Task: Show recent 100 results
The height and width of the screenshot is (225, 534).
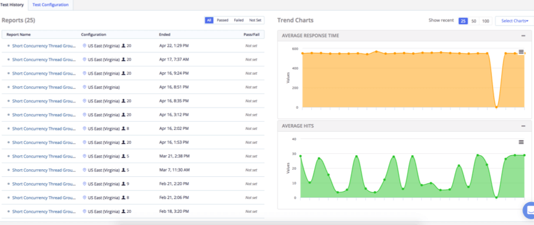Action: (x=486, y=21)
